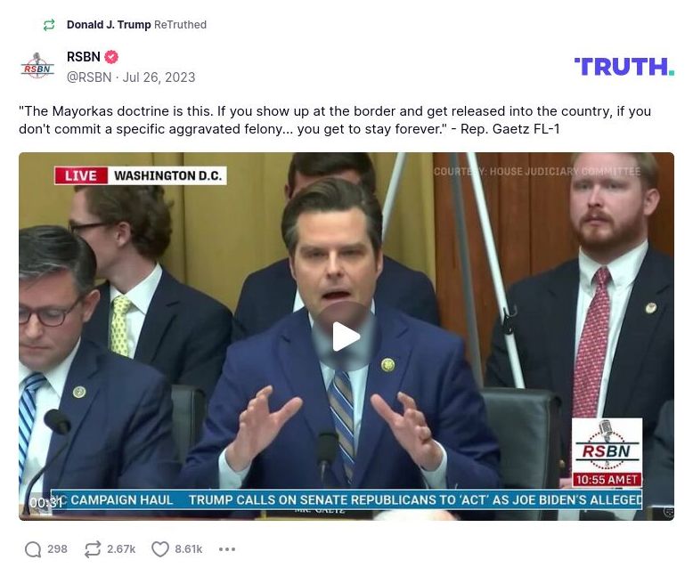Click the ReTruth arrows icon below video
The width and height of the screenshot is (693, 576).
pyautogui.click(x=93, y=549)
